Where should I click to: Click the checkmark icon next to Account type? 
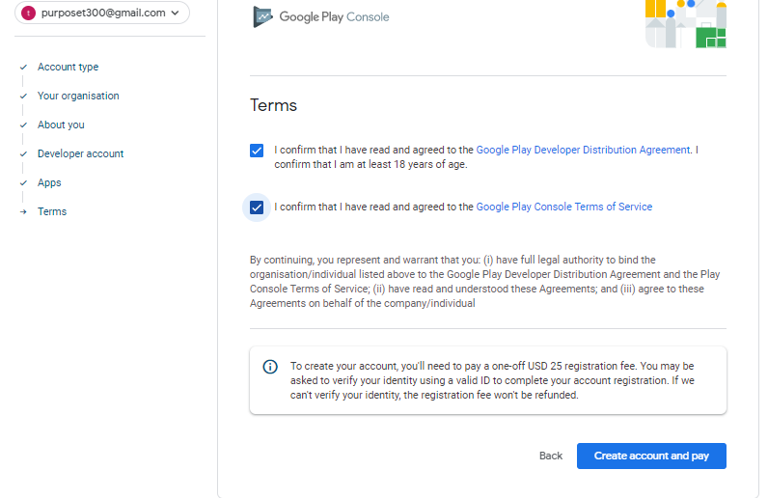click(x=23, y=67)
